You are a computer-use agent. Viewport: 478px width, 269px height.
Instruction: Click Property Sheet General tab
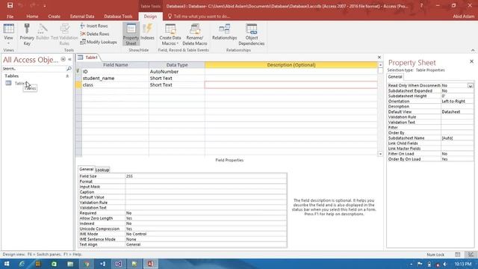click(x=395, y=77)
